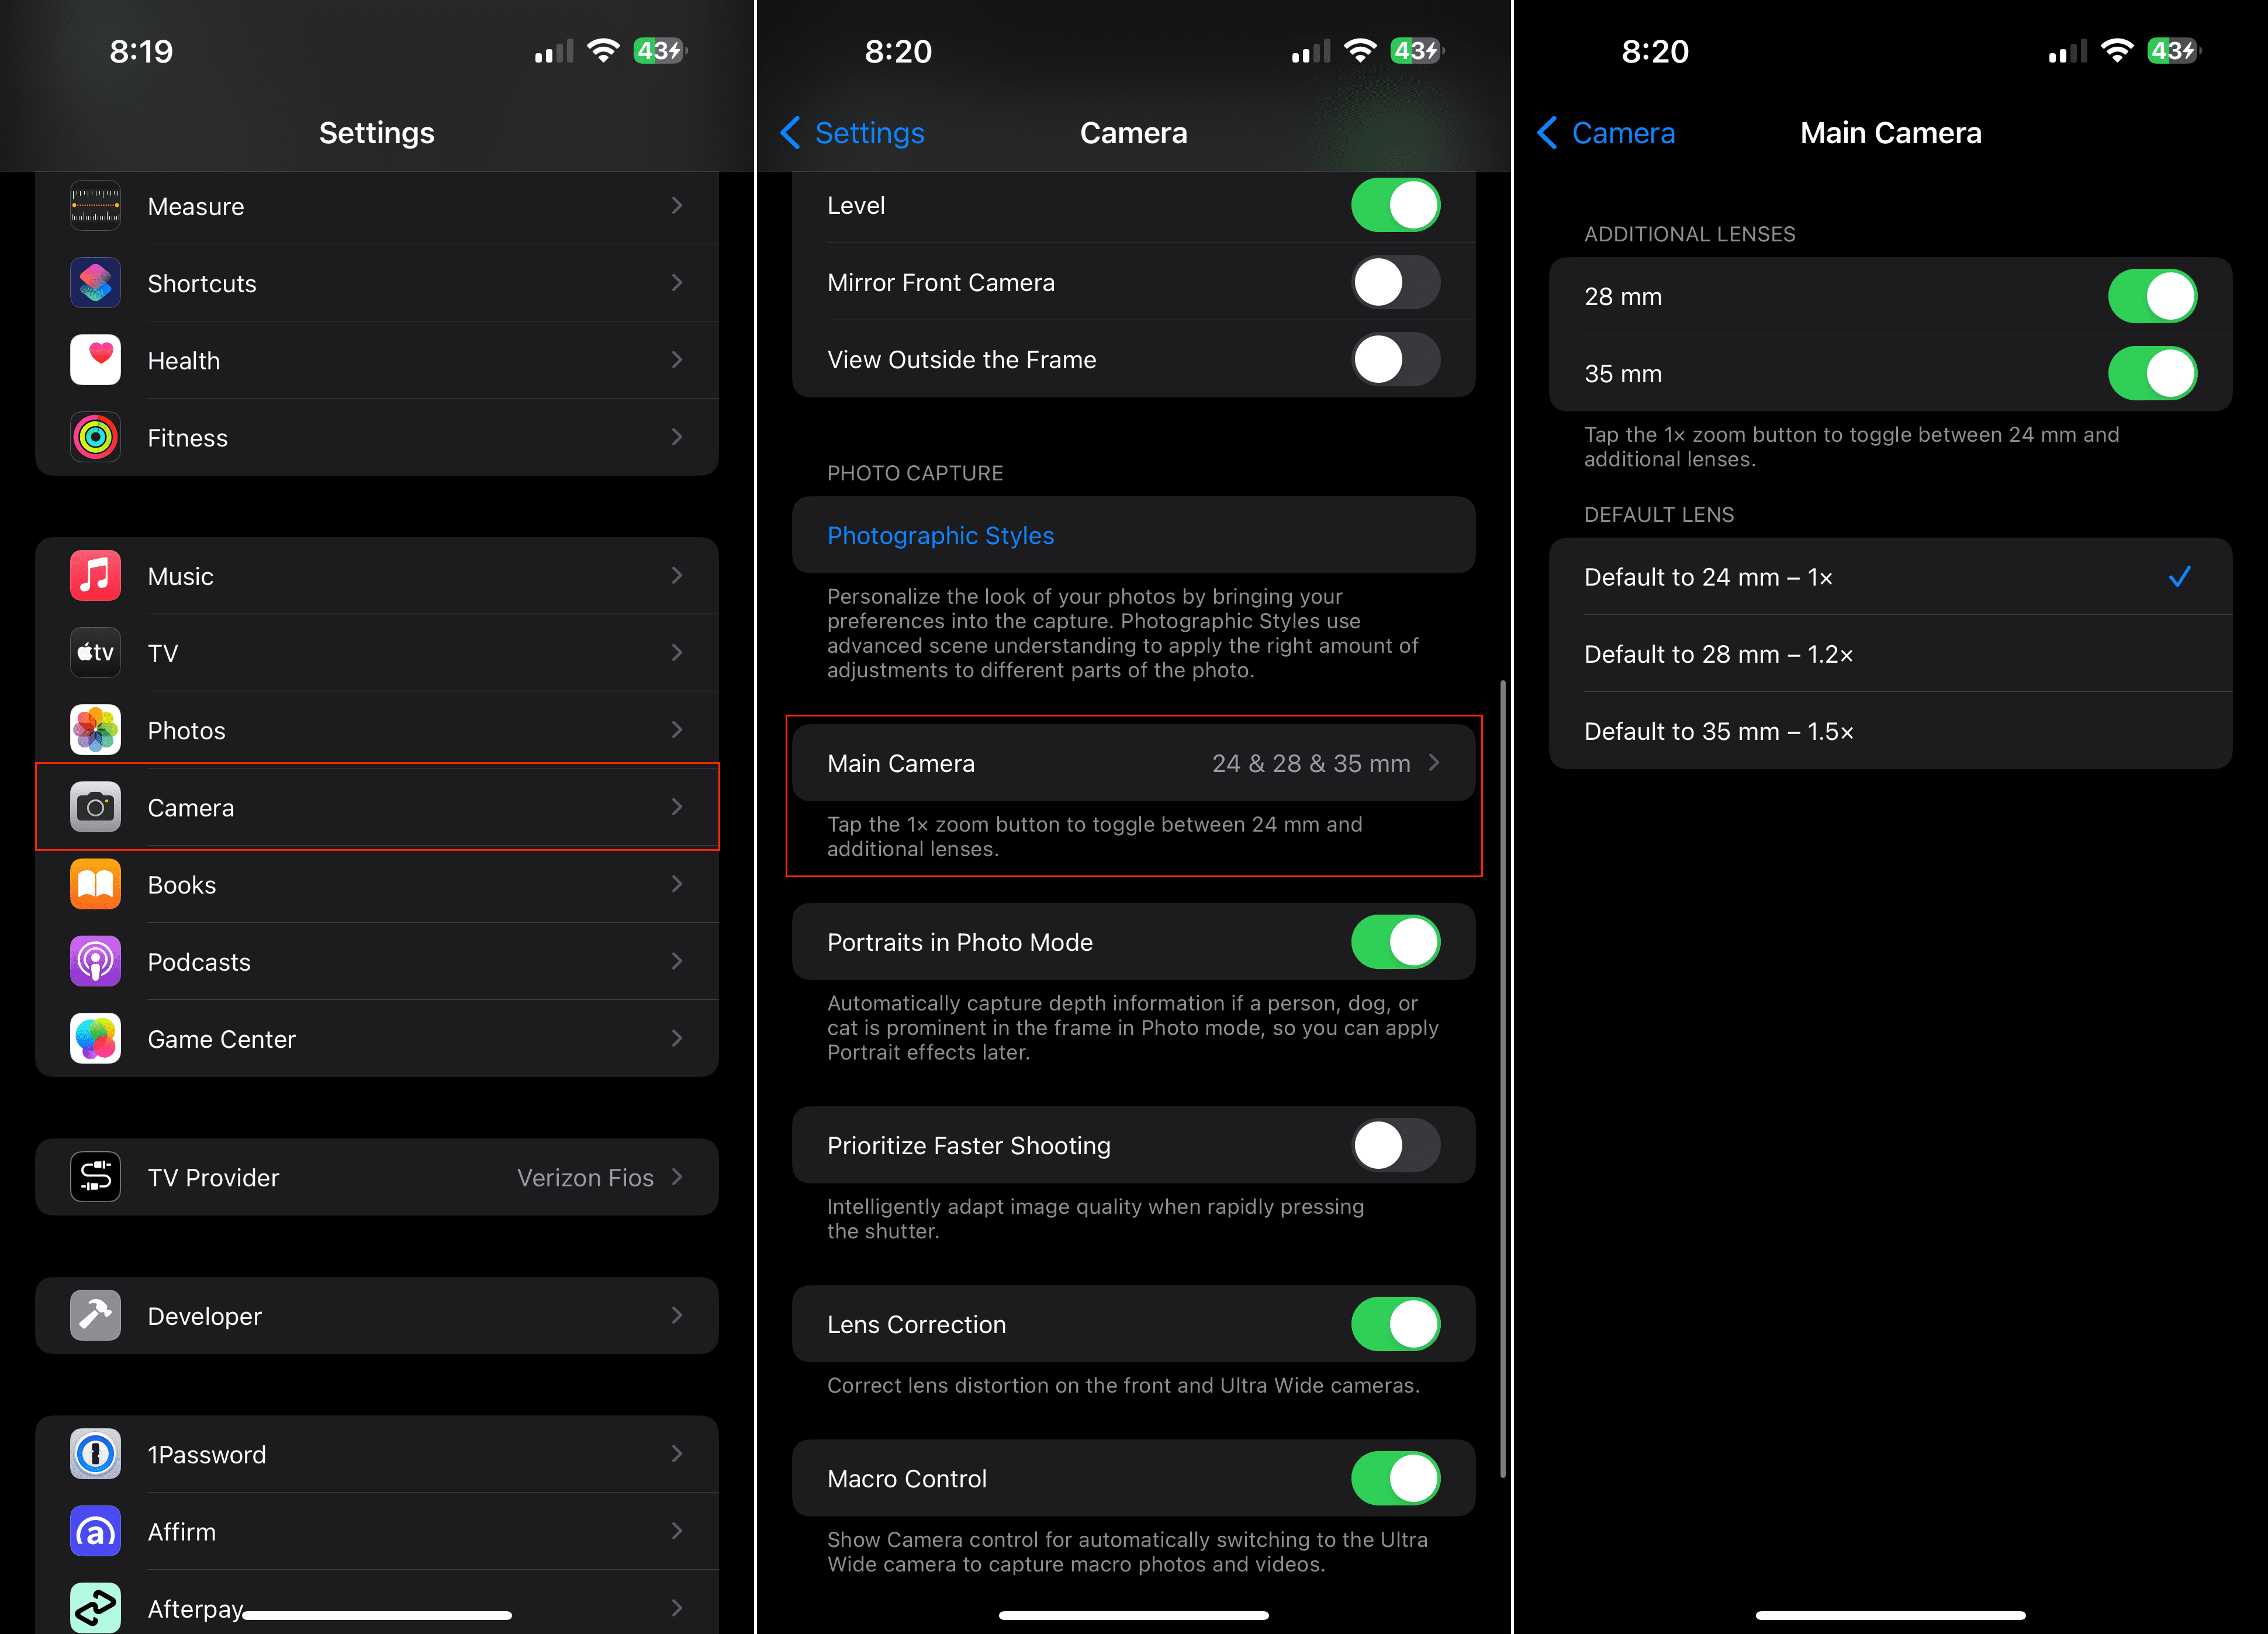Tap the battery indicator on Settings screen
The height and width of the screenshot is (1634, 2268).
coord(660,51)
